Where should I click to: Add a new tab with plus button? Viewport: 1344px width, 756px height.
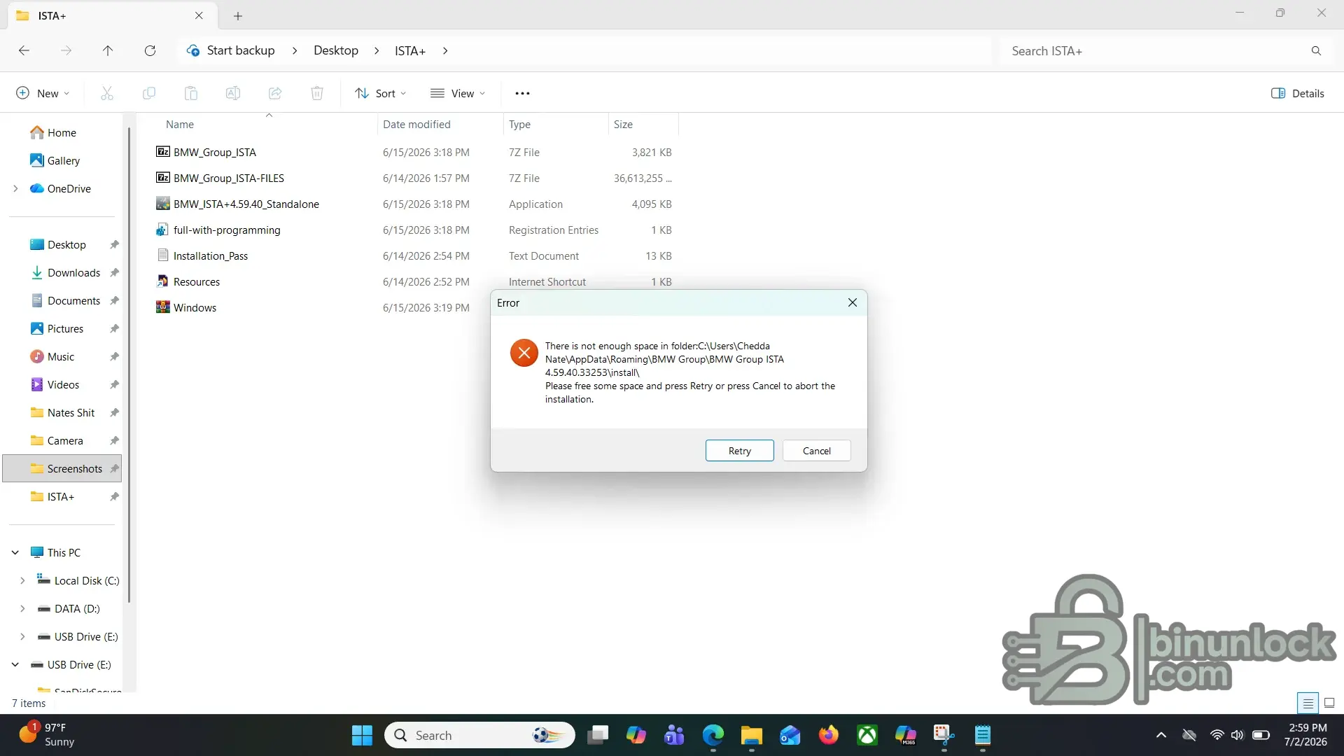coord(238,15)
